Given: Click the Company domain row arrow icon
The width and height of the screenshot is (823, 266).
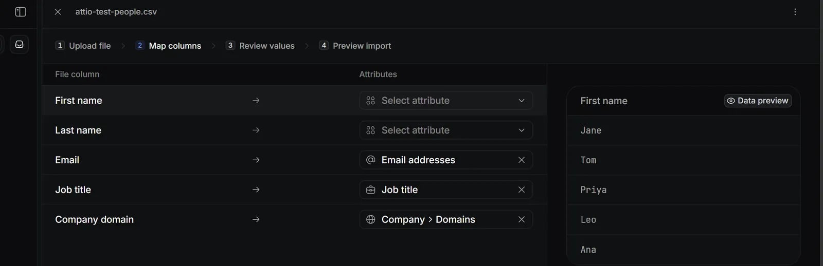Looking at the screenshot, I should pyautogui.click(x=256, y=220).
